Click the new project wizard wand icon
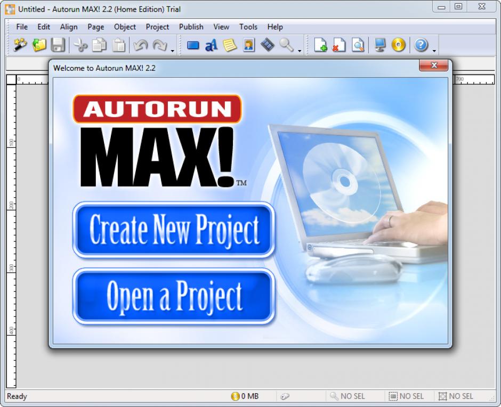 coord(20,45)
